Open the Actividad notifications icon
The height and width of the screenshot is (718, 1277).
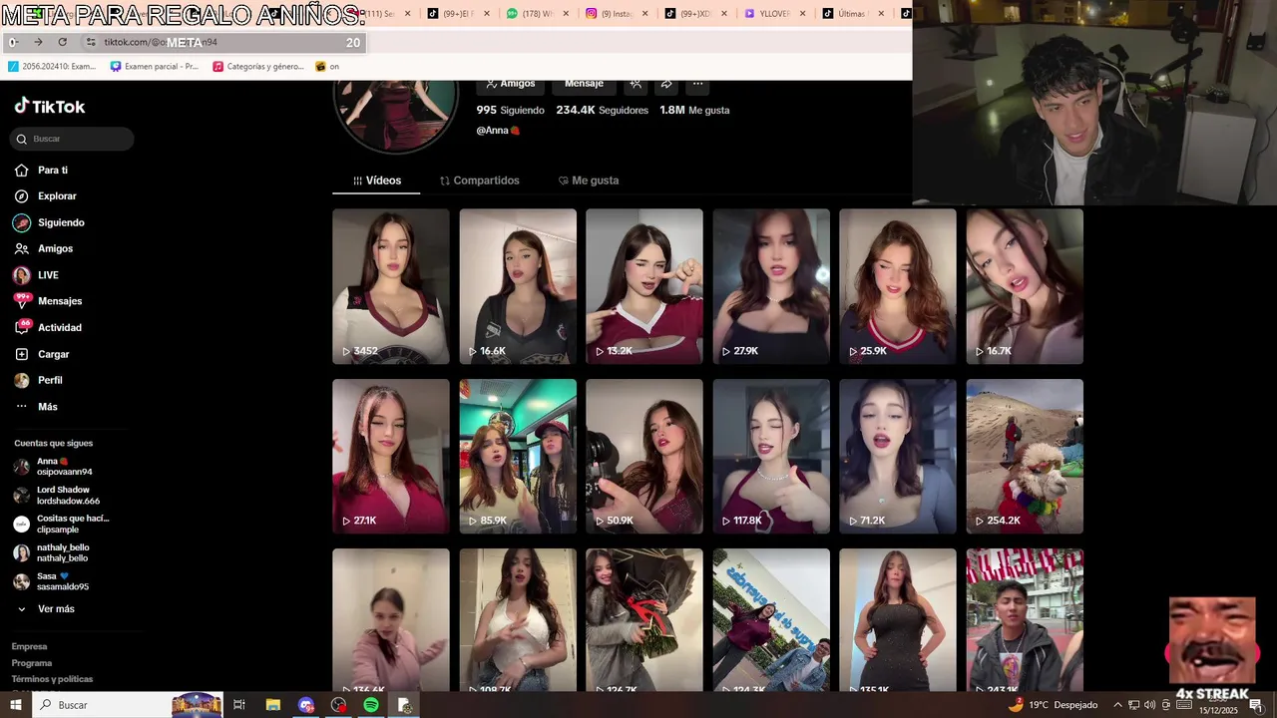point(22,327)
